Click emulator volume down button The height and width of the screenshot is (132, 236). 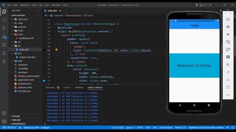[x=228, y=34]
